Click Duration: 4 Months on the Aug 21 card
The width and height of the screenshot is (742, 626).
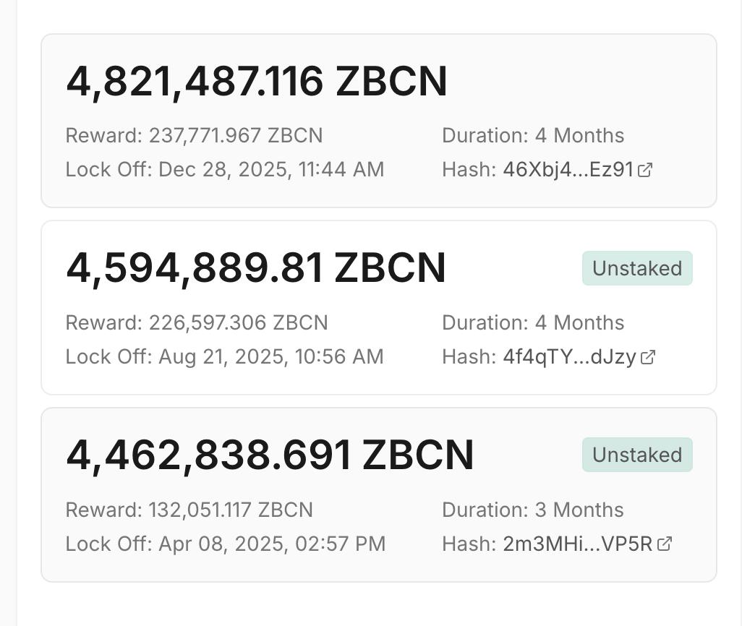pos(533,322)
